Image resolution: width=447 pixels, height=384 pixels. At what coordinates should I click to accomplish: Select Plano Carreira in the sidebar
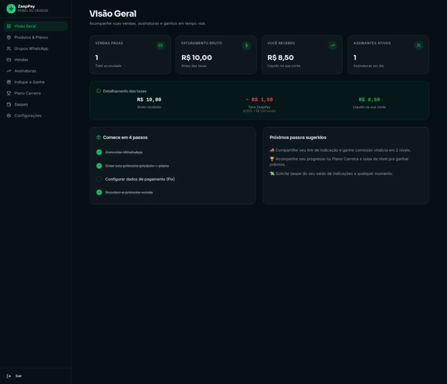36,93
